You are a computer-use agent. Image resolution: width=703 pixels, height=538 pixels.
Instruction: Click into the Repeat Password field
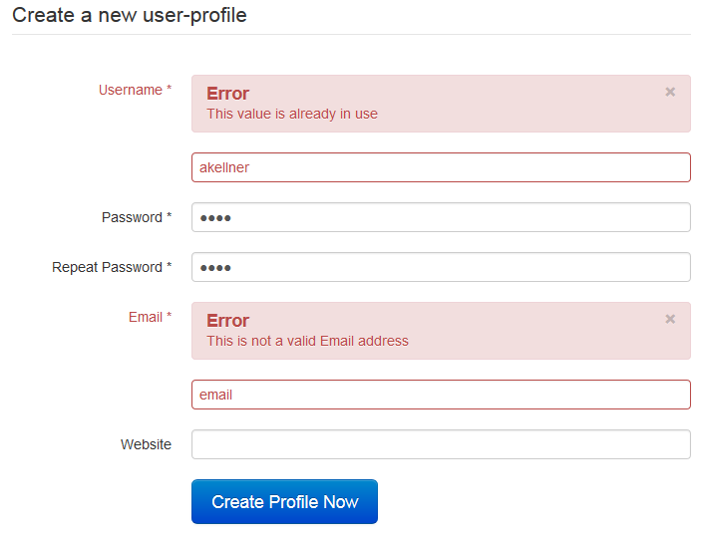(441, 267)
